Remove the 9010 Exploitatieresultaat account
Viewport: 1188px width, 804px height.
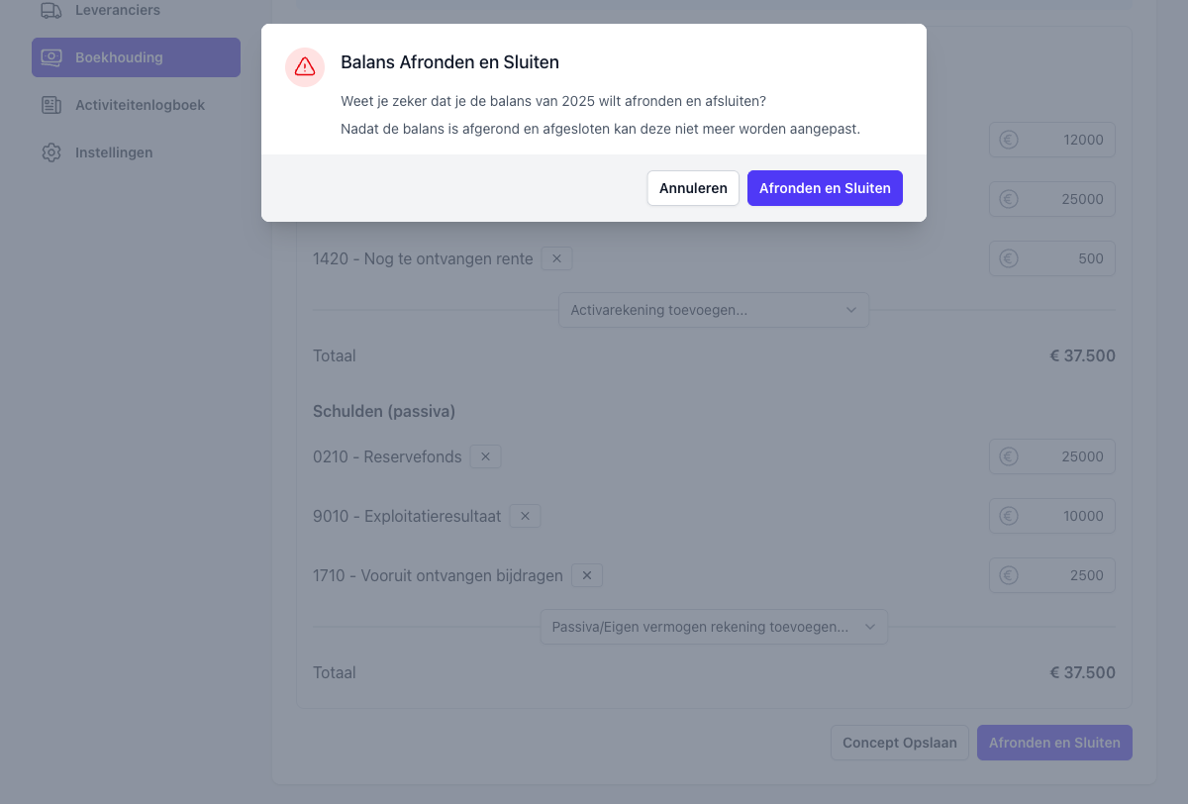pyautogui.click(x=525, y=516)
